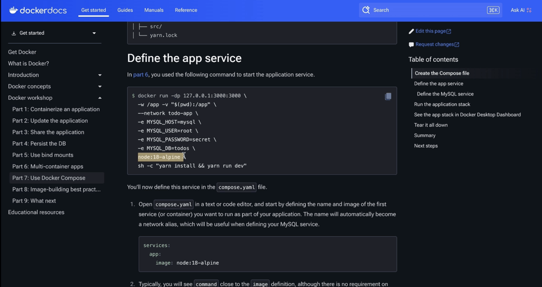Click the '-e MYSQL_DB=todos' code line
Viewport: 542px width, 287px height.
coord(167,148)
